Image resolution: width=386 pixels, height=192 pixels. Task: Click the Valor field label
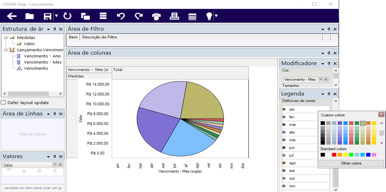[8, 165]
